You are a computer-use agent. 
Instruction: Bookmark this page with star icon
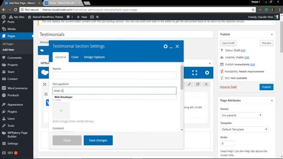[253, 10]
